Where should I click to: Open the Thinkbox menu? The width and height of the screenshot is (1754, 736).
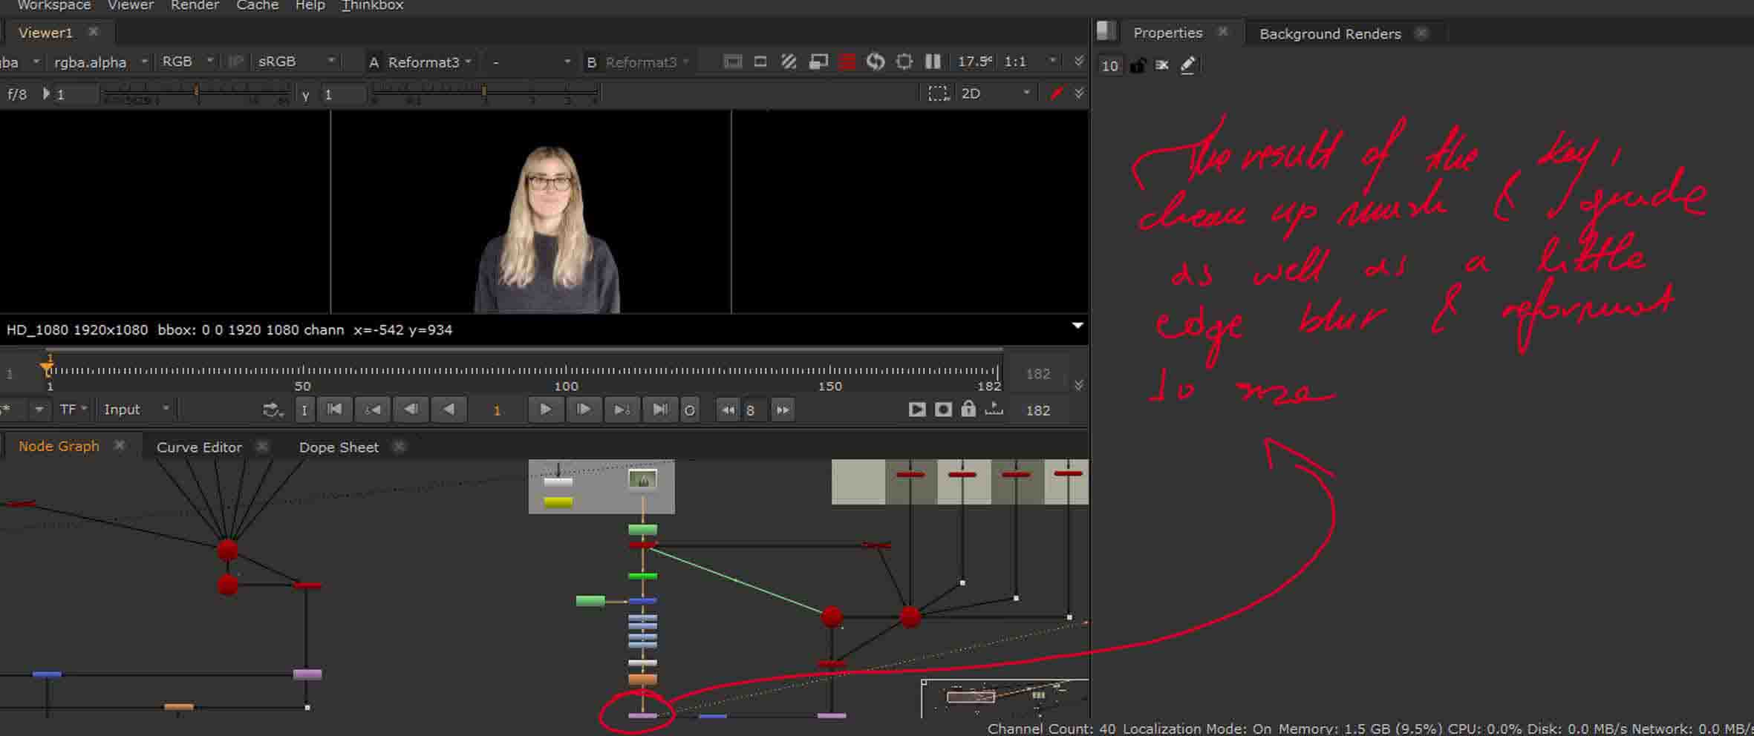(x=372, y=5)
